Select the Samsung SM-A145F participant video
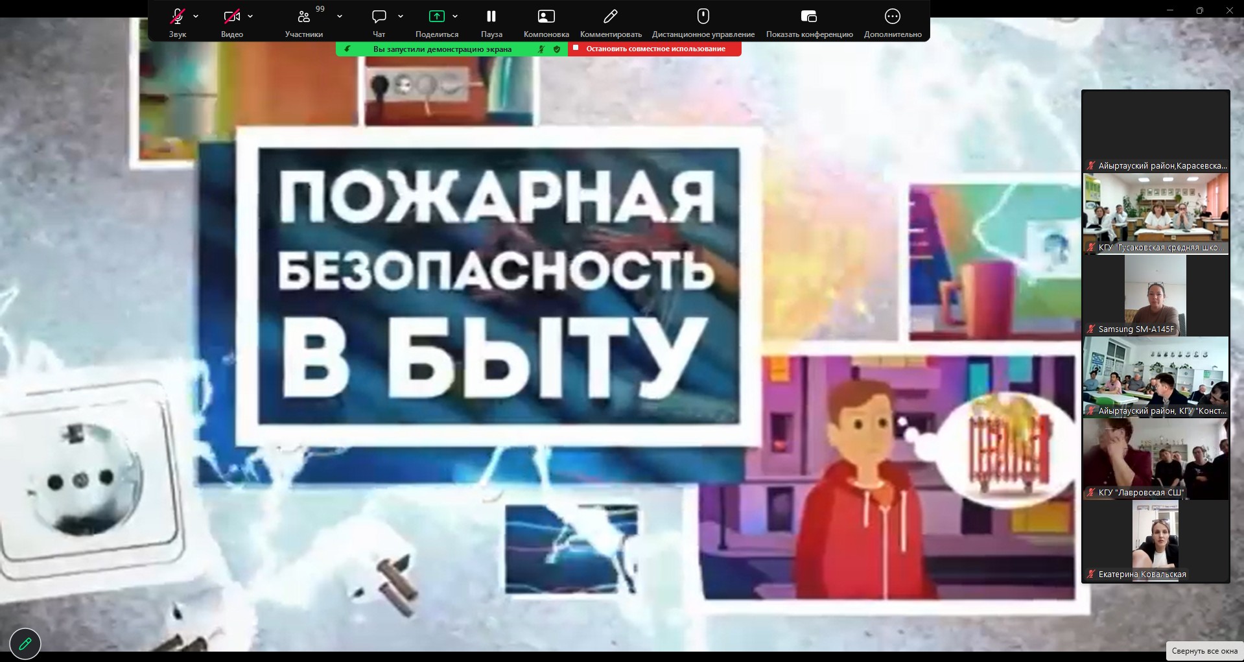The width and height of the screenshot is (1244, 662). click(1155, 294)
